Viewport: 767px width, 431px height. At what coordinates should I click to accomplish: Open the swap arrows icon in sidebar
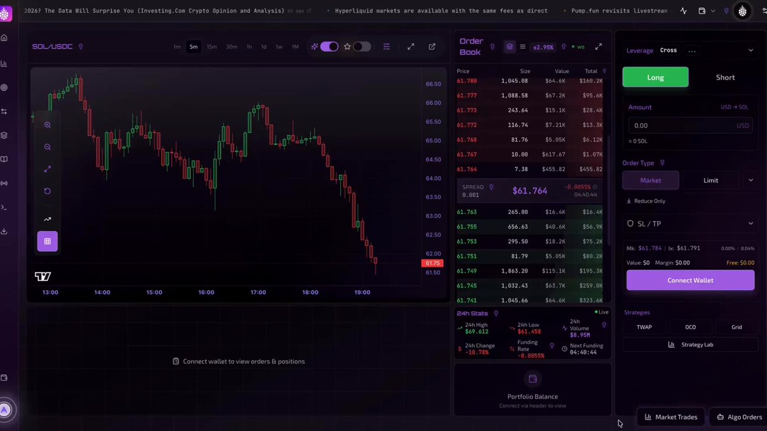pos(4,112)
